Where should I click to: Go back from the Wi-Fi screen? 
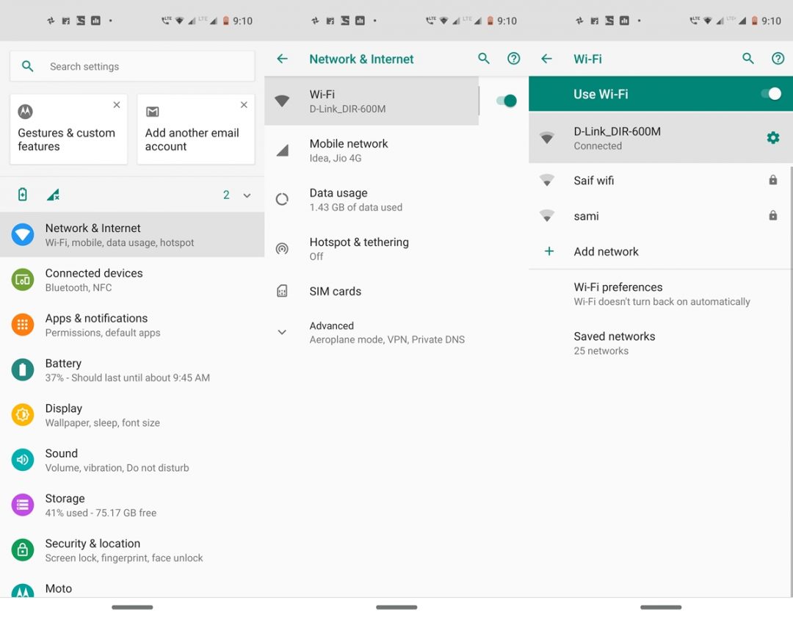pyautogui.click(x=547, y=59)
